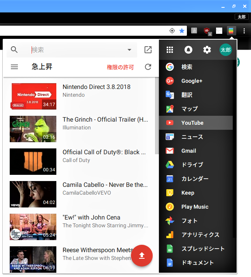Click the Nintendo Direct video thumbnail

pyautogui.click(x=33, y=96)
